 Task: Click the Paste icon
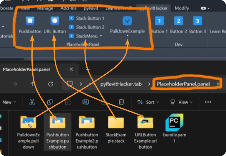(68, 102)
